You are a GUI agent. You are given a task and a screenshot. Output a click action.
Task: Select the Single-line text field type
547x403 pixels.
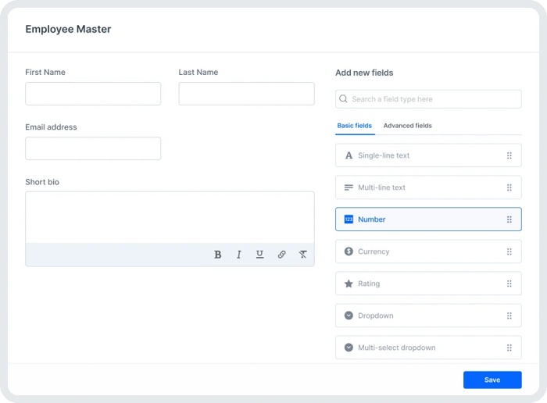pyautogui.click(x=428, y=155)
